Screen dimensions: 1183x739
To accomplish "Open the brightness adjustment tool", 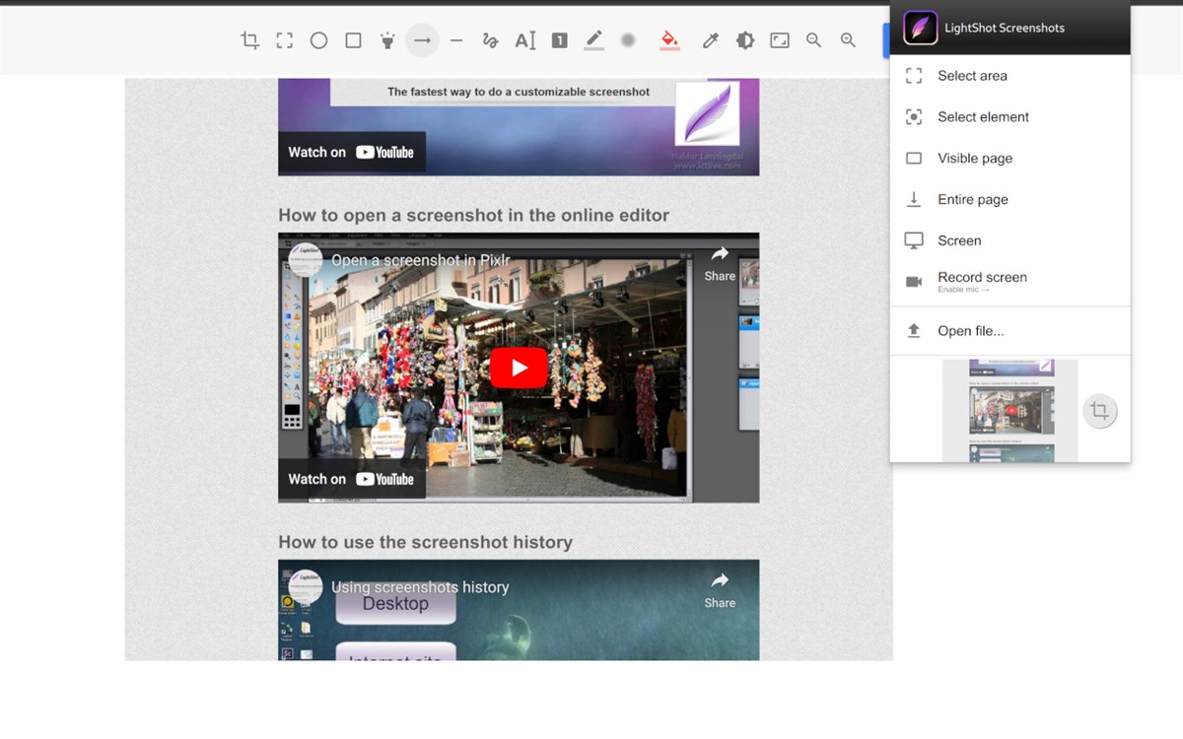I will (x=745, y=40).
